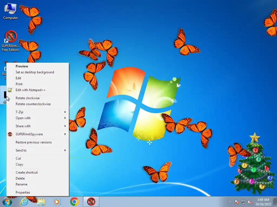The width and height of the screenshot is (277, 207).
Task: Expand the Open with submenu
Action: 38,118
